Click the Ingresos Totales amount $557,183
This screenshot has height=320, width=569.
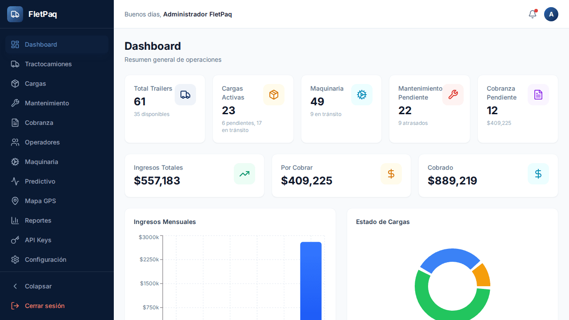point(157,180)
